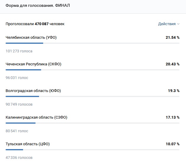The image size is (186, 163).
Task: Choose Калининградская область (СЗФО) option
Action: coord(36,117)
